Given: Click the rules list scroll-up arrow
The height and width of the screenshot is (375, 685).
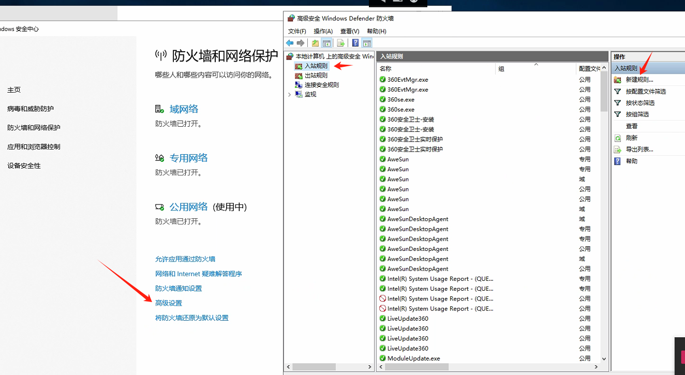Looking at the screenshot, I should tap(604, 67).
